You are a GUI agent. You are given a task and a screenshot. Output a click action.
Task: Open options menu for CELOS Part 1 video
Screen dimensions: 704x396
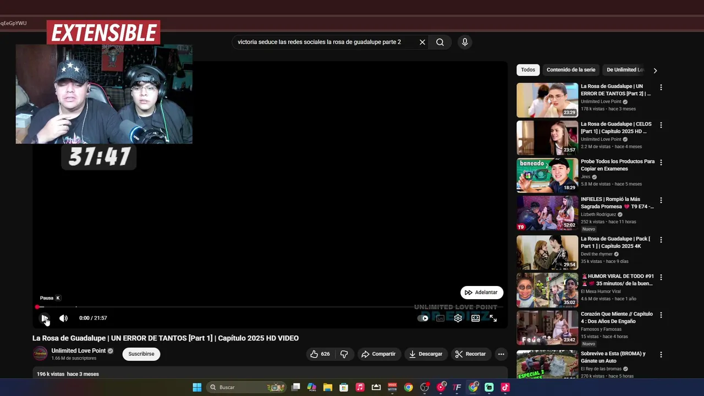(x=661, y=125)
